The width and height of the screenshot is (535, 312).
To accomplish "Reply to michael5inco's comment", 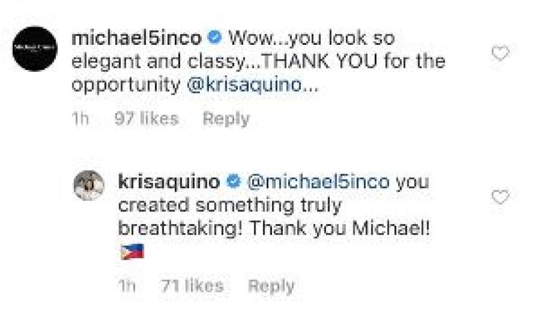I will pyautogui.click(x=226, y=119).
